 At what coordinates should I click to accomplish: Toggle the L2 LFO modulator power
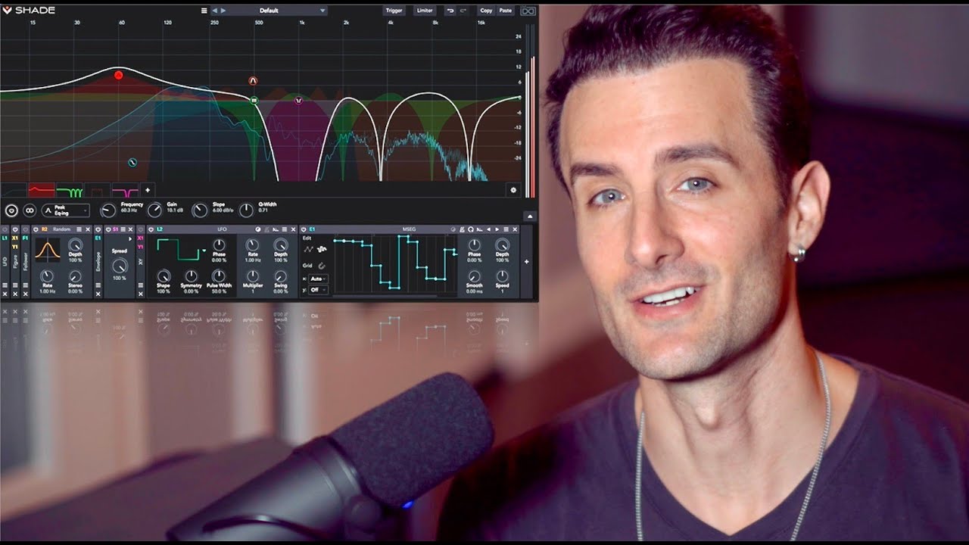coord(151,229)
